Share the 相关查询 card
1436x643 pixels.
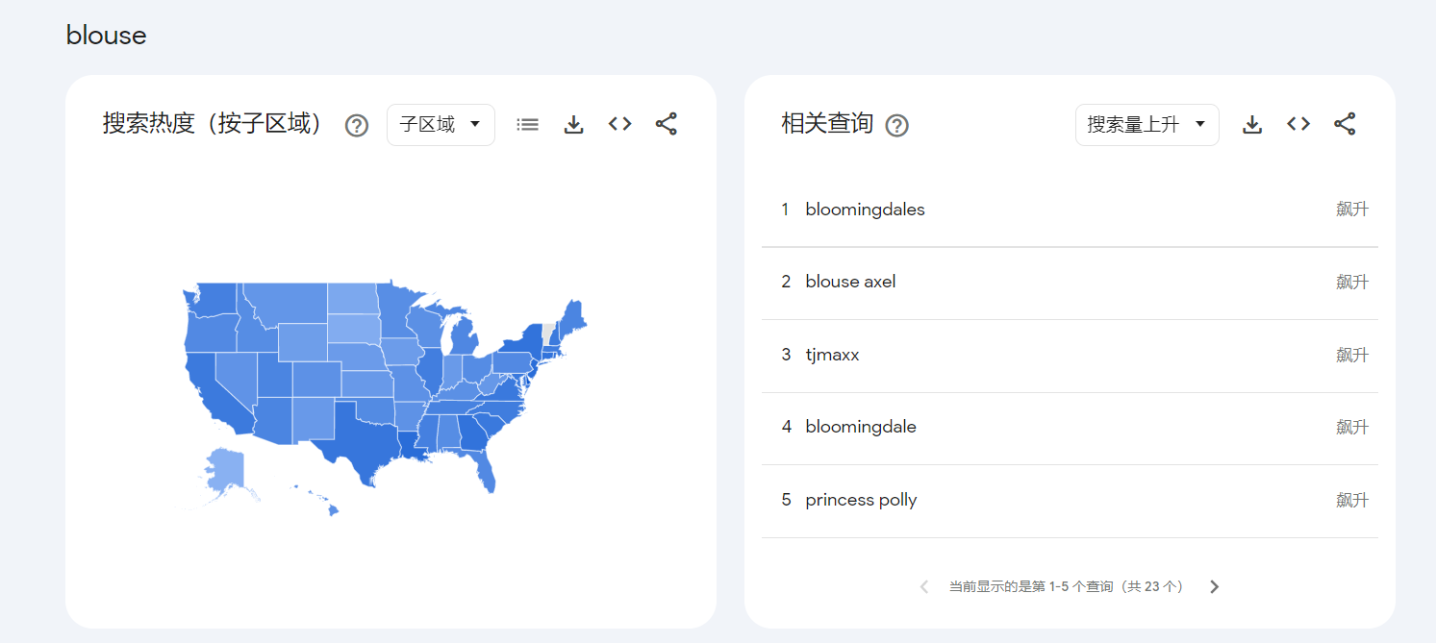tap(1345, 124)
